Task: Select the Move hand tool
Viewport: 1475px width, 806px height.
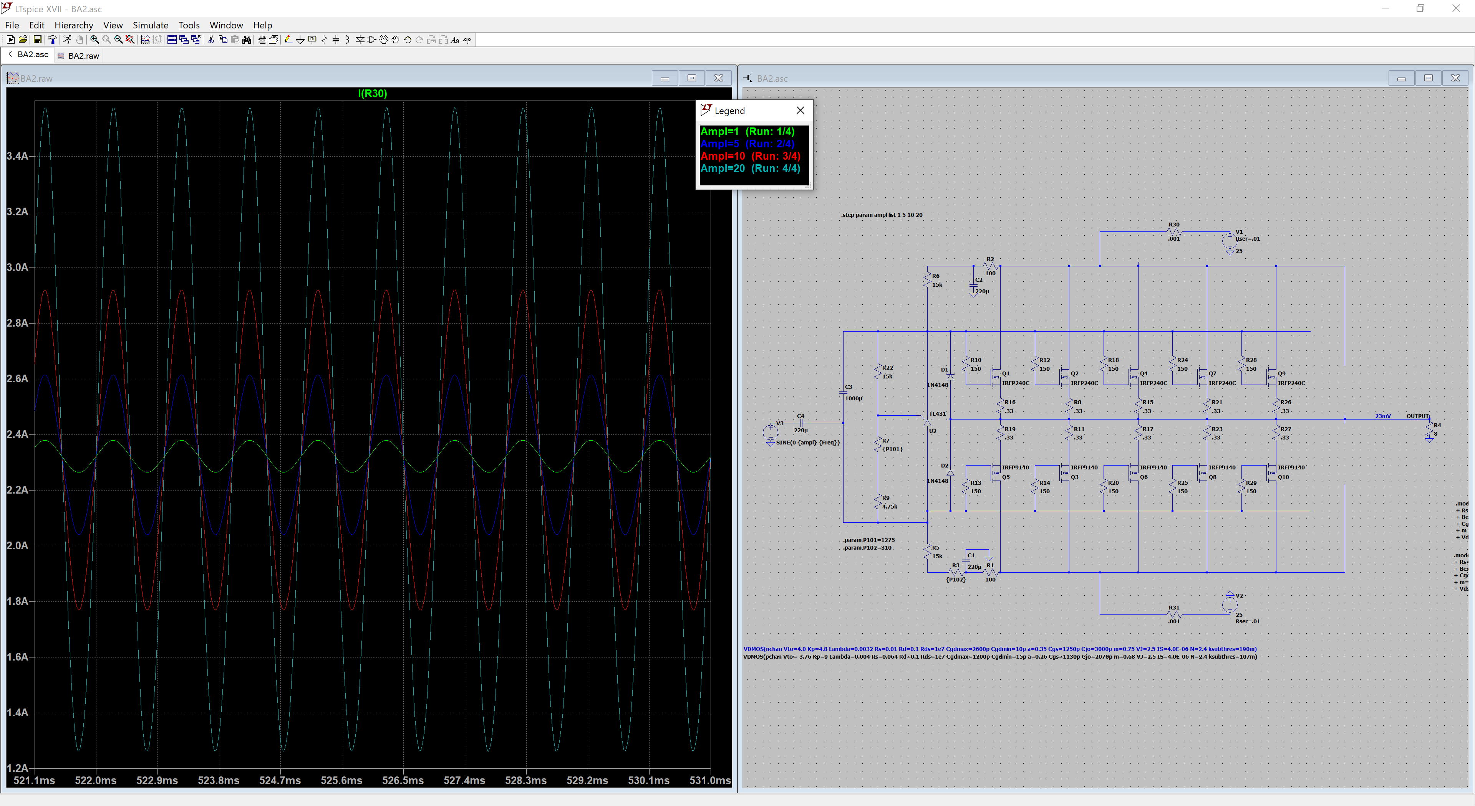Action: [384, 40]
